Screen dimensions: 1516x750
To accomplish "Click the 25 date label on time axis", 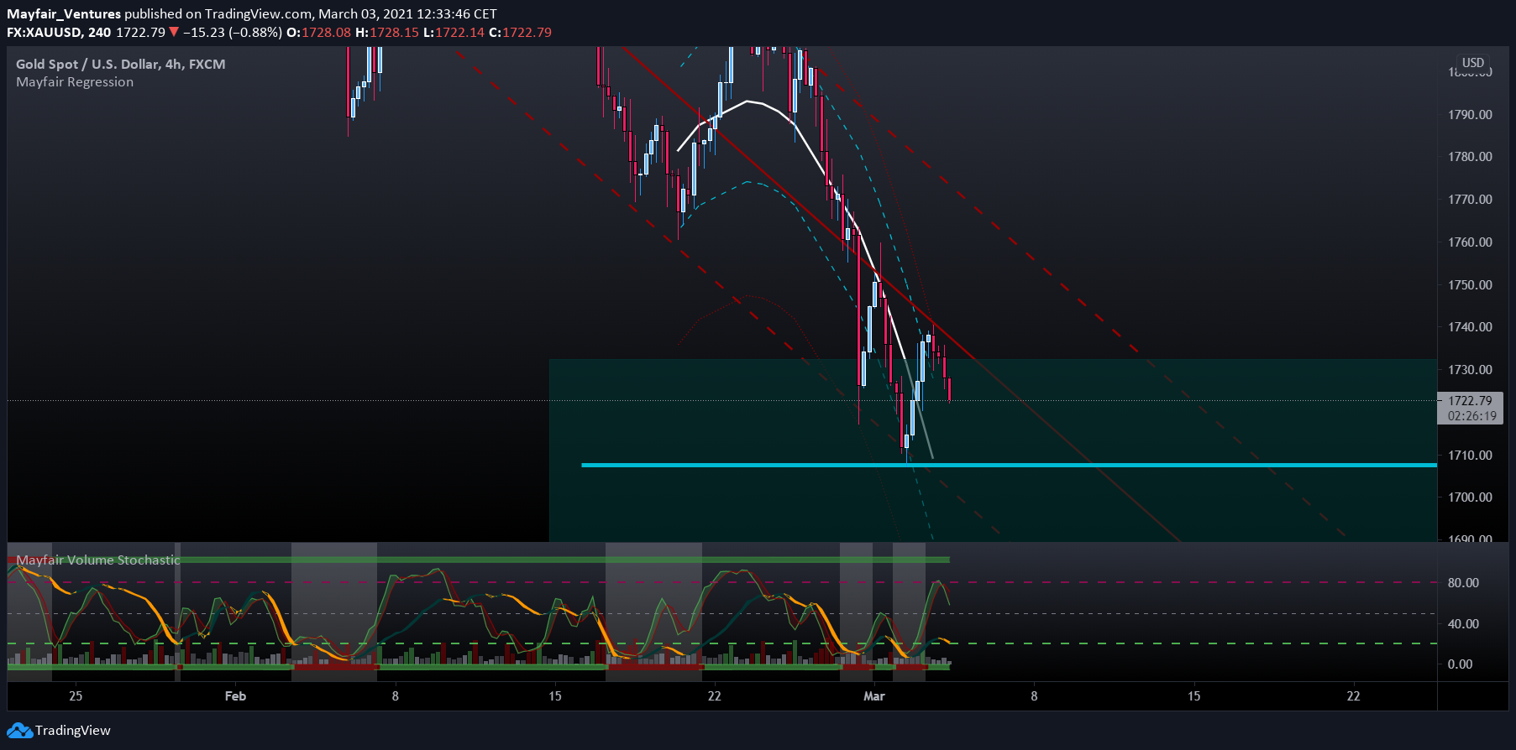I will pyautogui.click(x=76, y=696).
